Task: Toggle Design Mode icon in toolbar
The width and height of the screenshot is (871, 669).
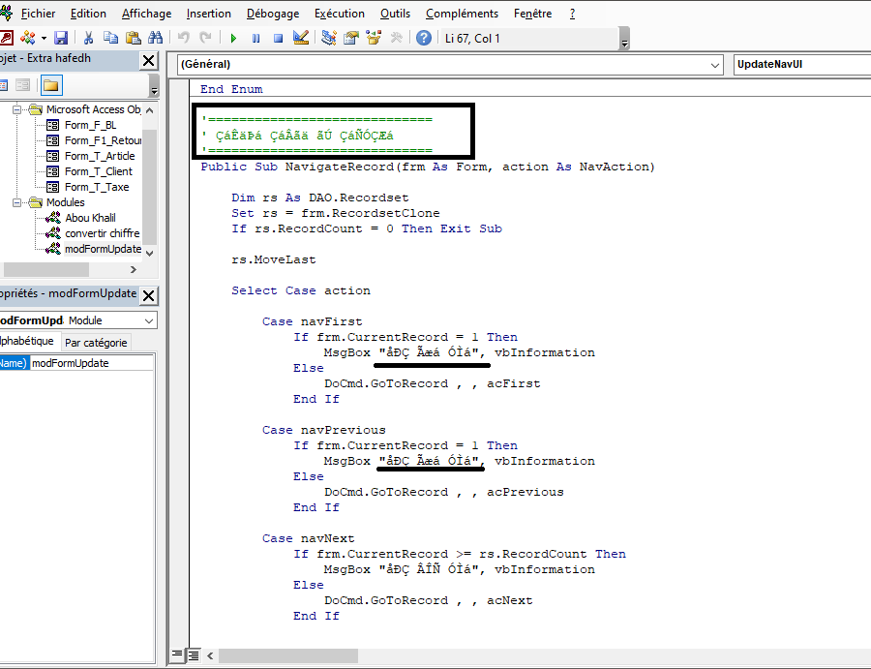Action: [x=301, y=38]
